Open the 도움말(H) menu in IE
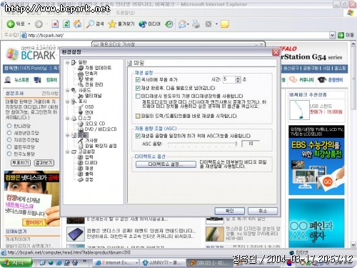This screenshot has height=268, width=357. [125, 13]
